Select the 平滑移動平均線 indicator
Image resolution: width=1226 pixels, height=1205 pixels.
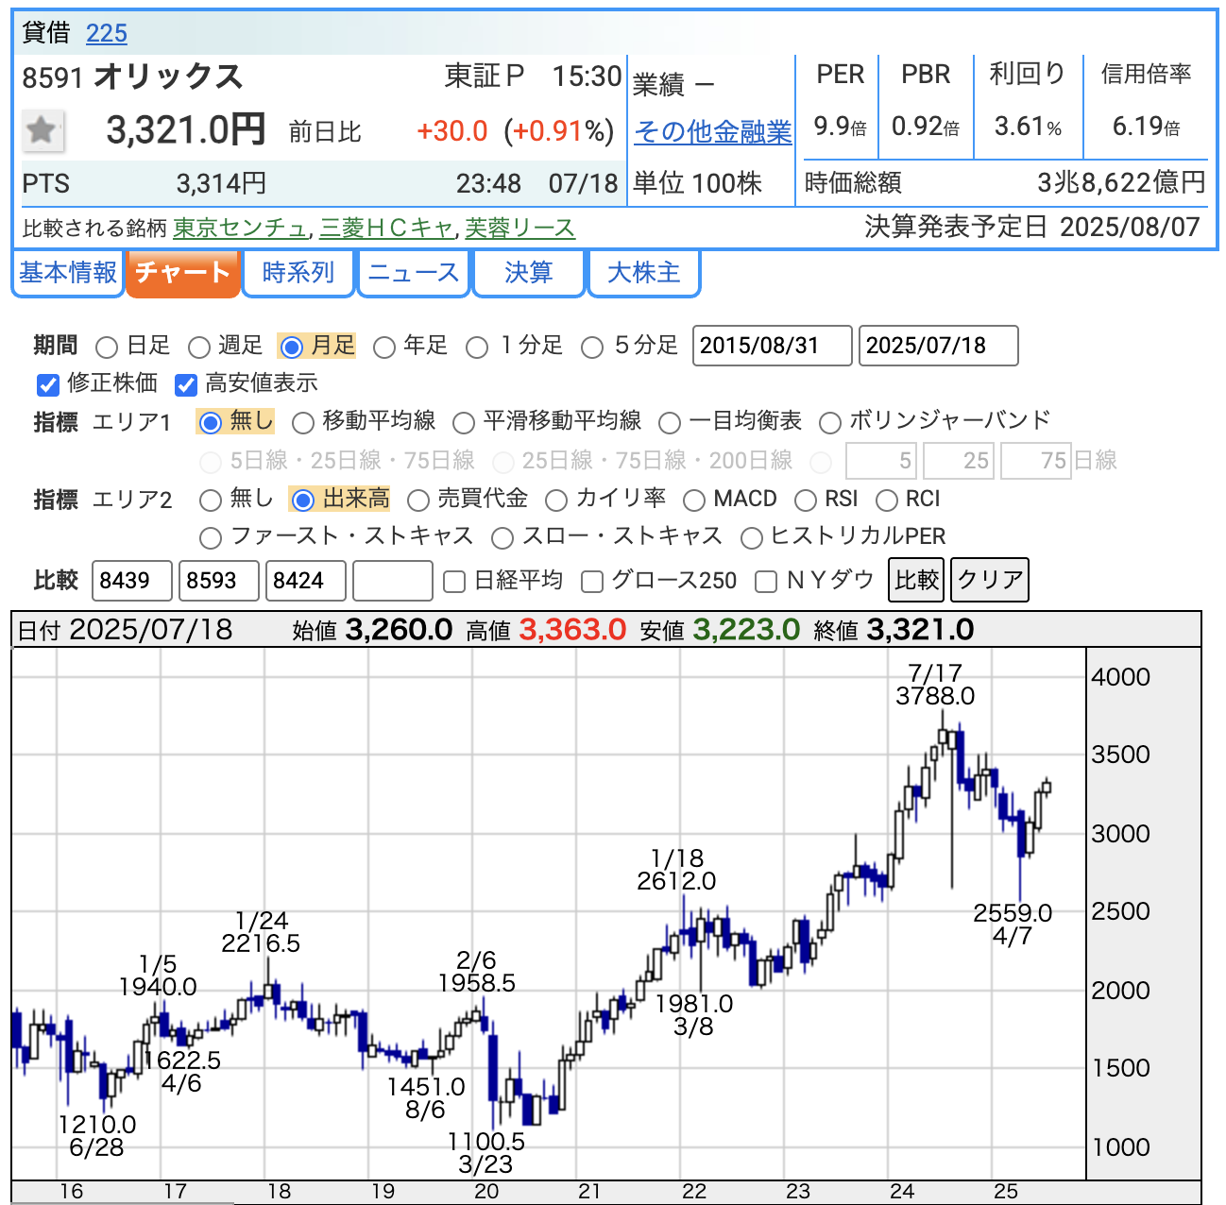pos(463,422)
